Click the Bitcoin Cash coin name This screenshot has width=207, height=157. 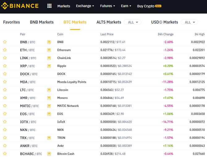pyautogui.click(x=66, y=154)
